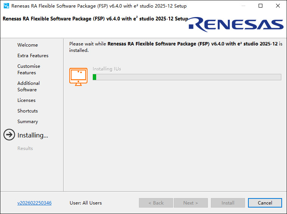Click the 'Installing IUs' status text

coord(107,69)
